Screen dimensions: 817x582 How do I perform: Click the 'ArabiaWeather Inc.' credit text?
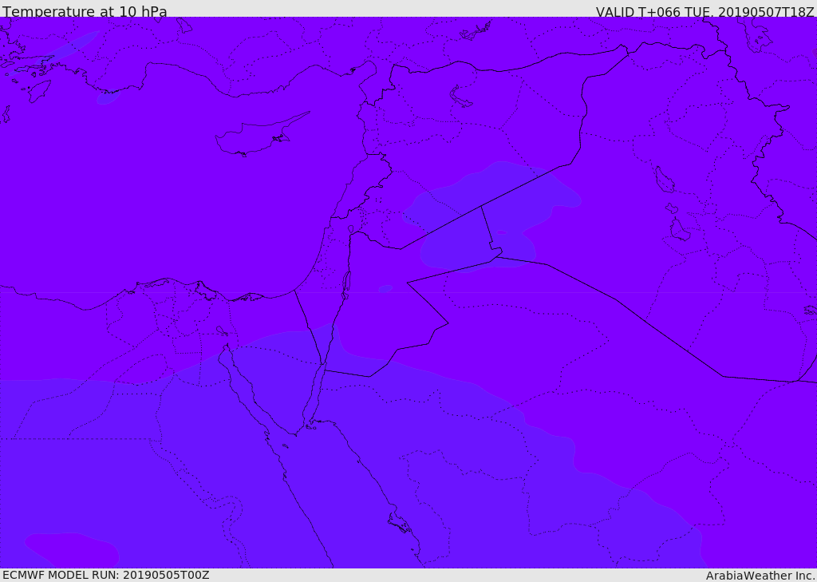[x=760, y=576]
